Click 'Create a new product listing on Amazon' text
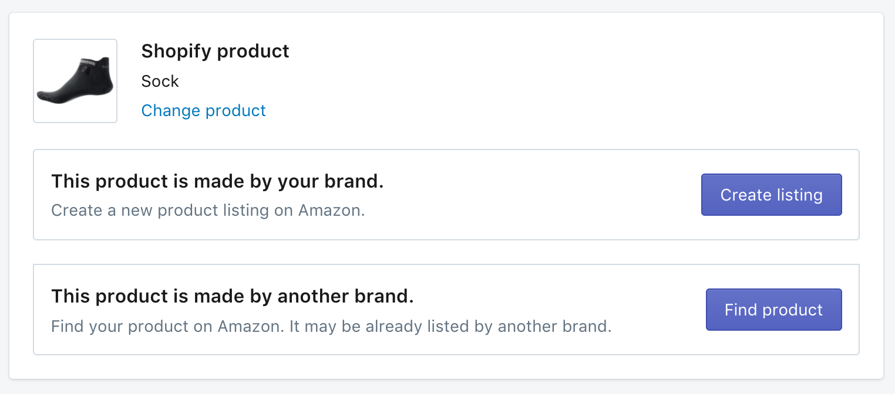Image resolution: width=895 pixels, height=394 pixels. (208, 210)
